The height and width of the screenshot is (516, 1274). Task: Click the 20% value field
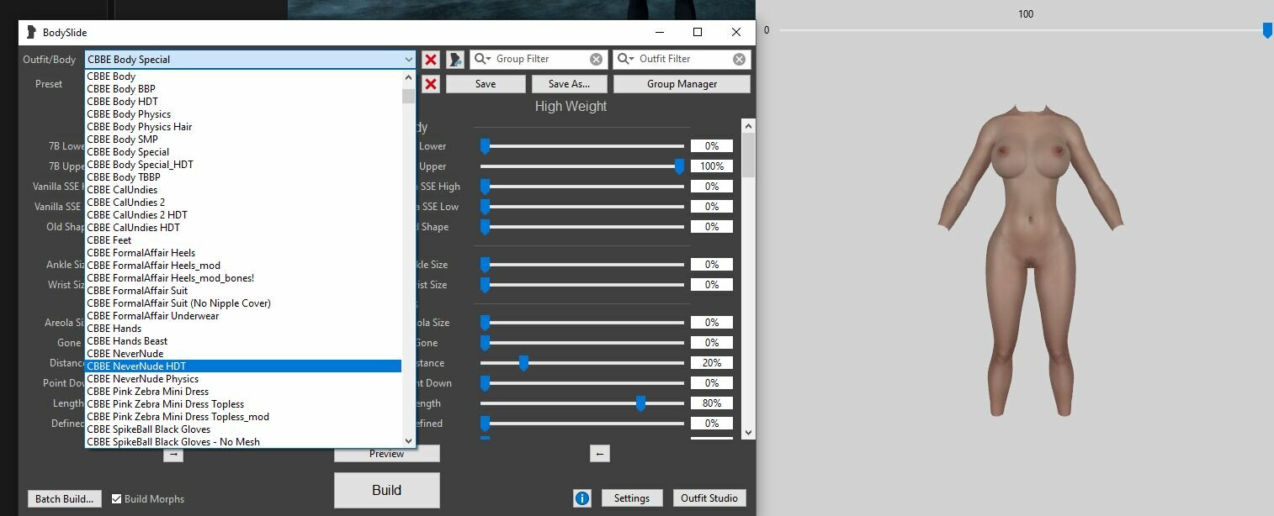(712, 363)
